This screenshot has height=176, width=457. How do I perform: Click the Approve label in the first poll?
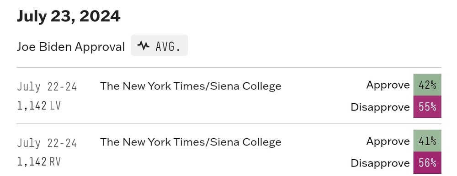click(x=388, y=85)
